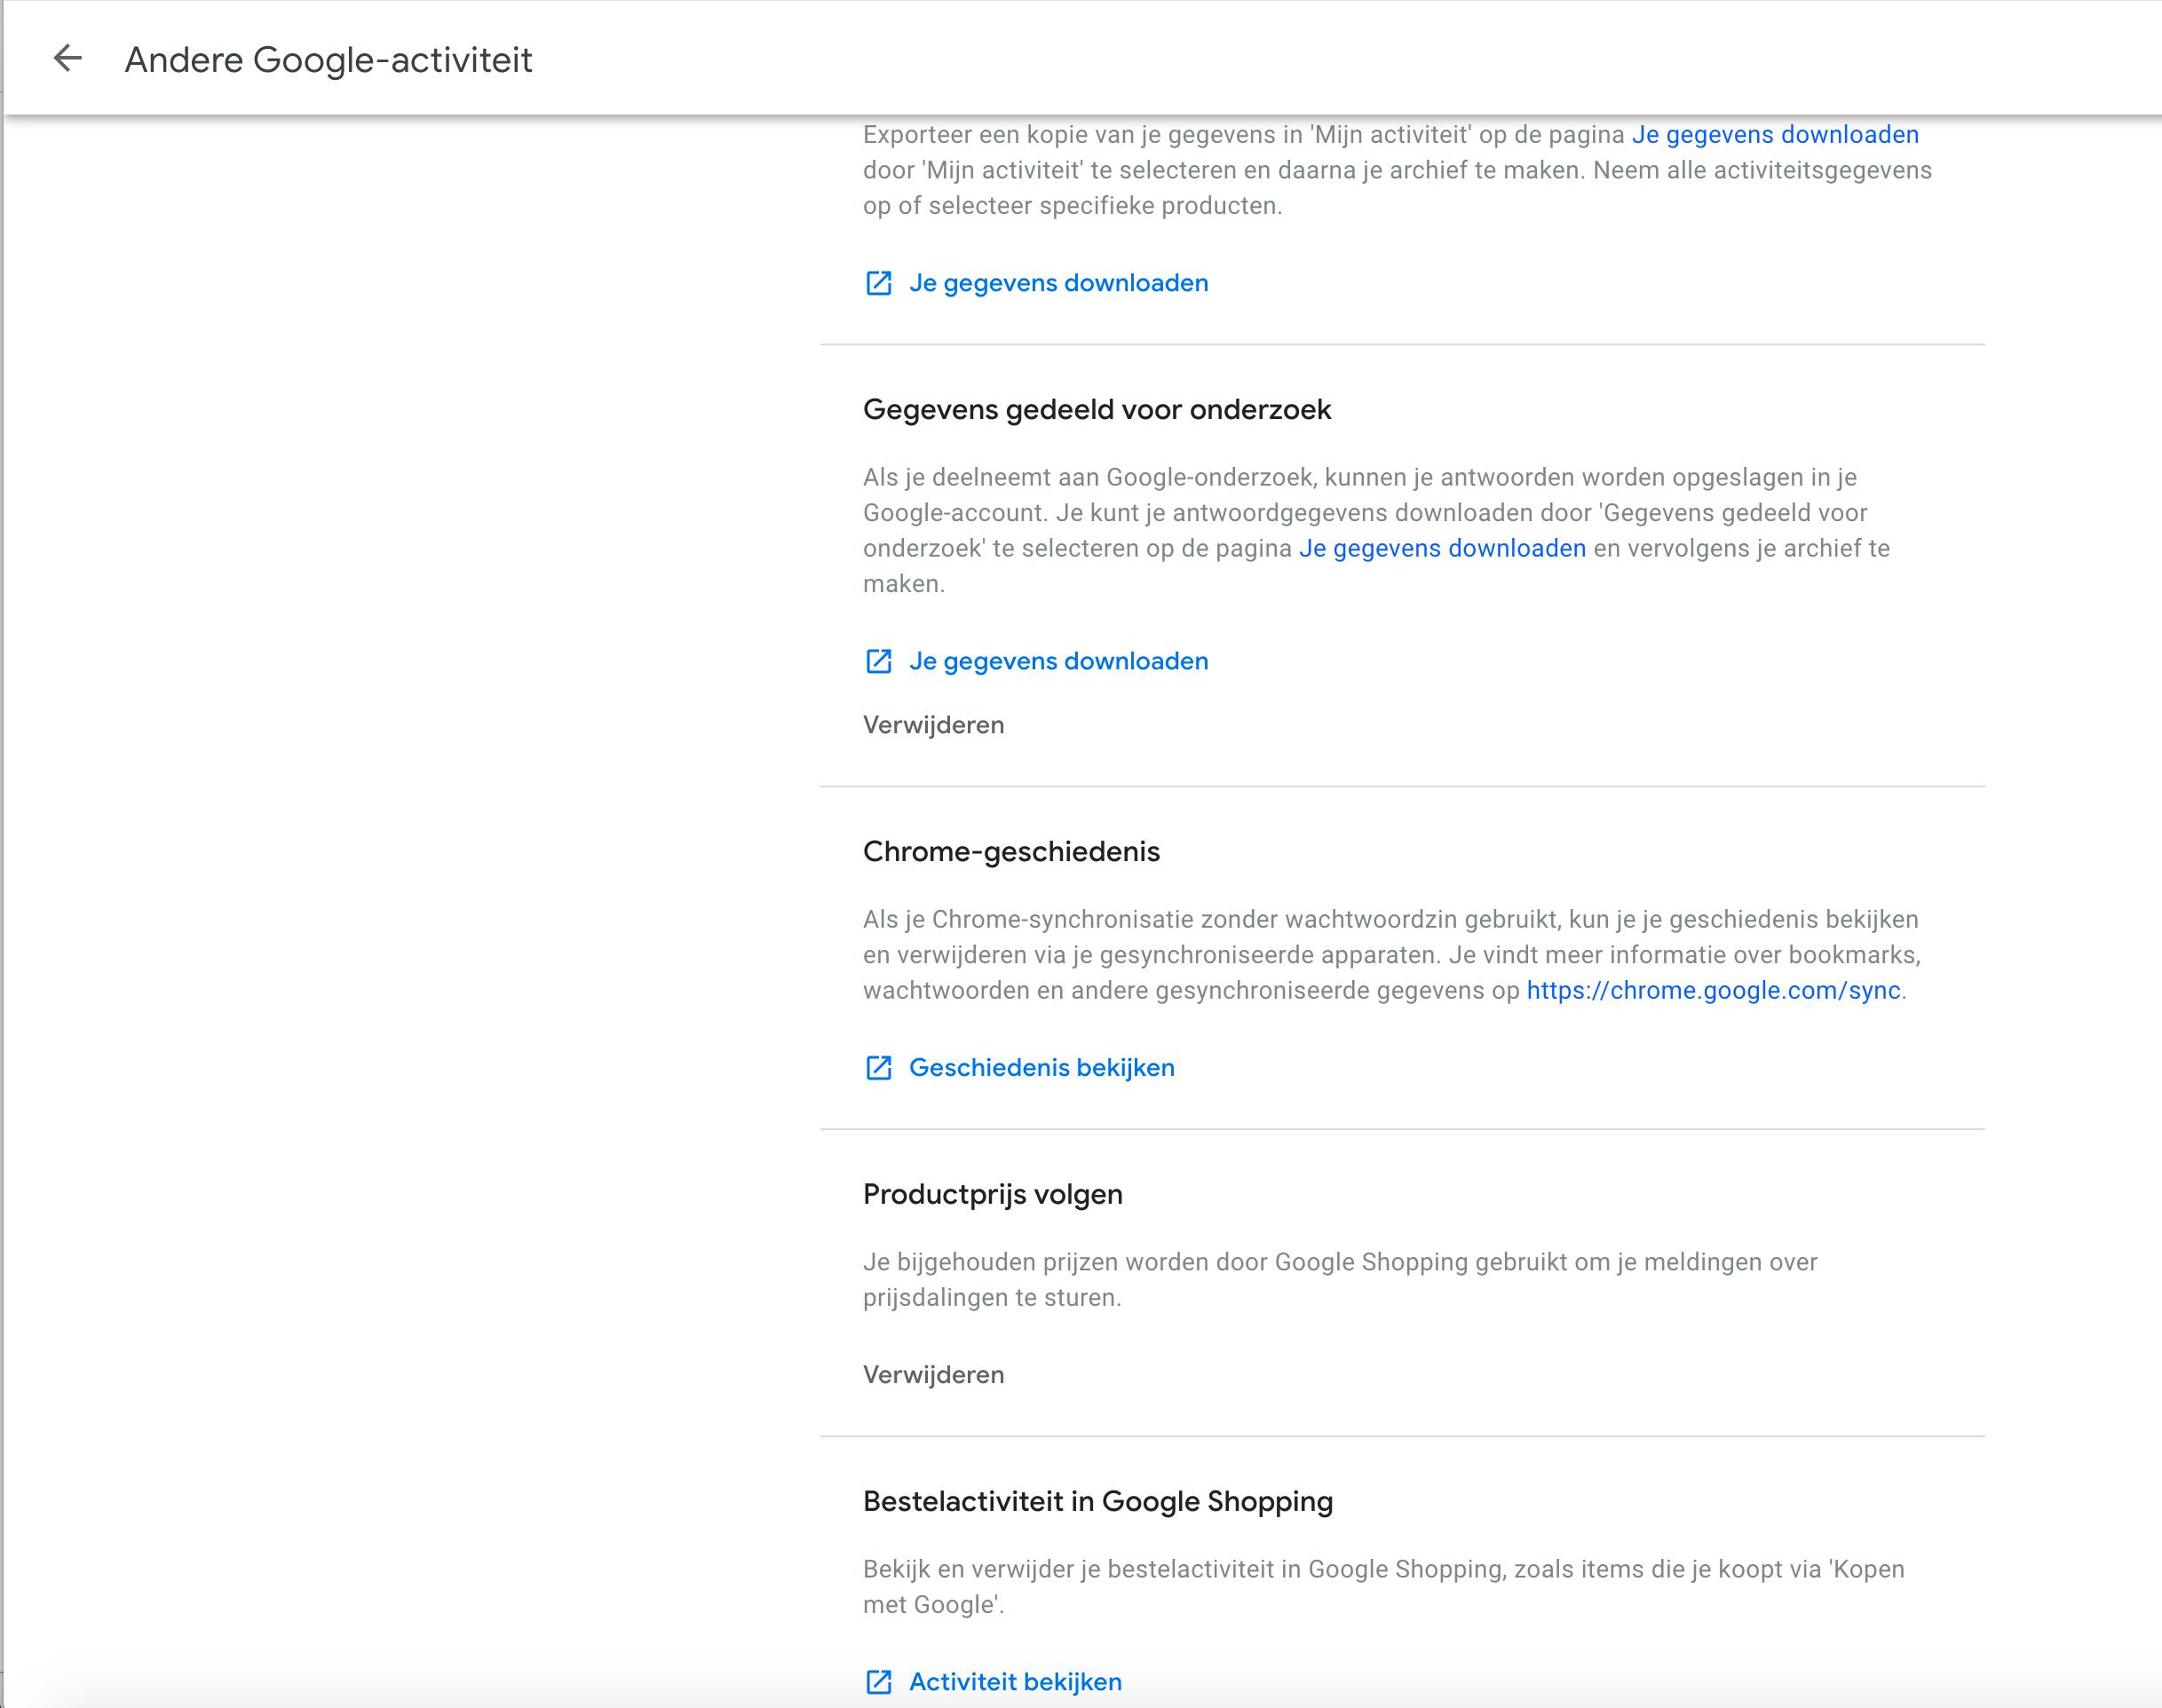Click the 'Gegevens gedeeld voor onderzoek' heading
2162x1708 pixels.
point(1097,410)
